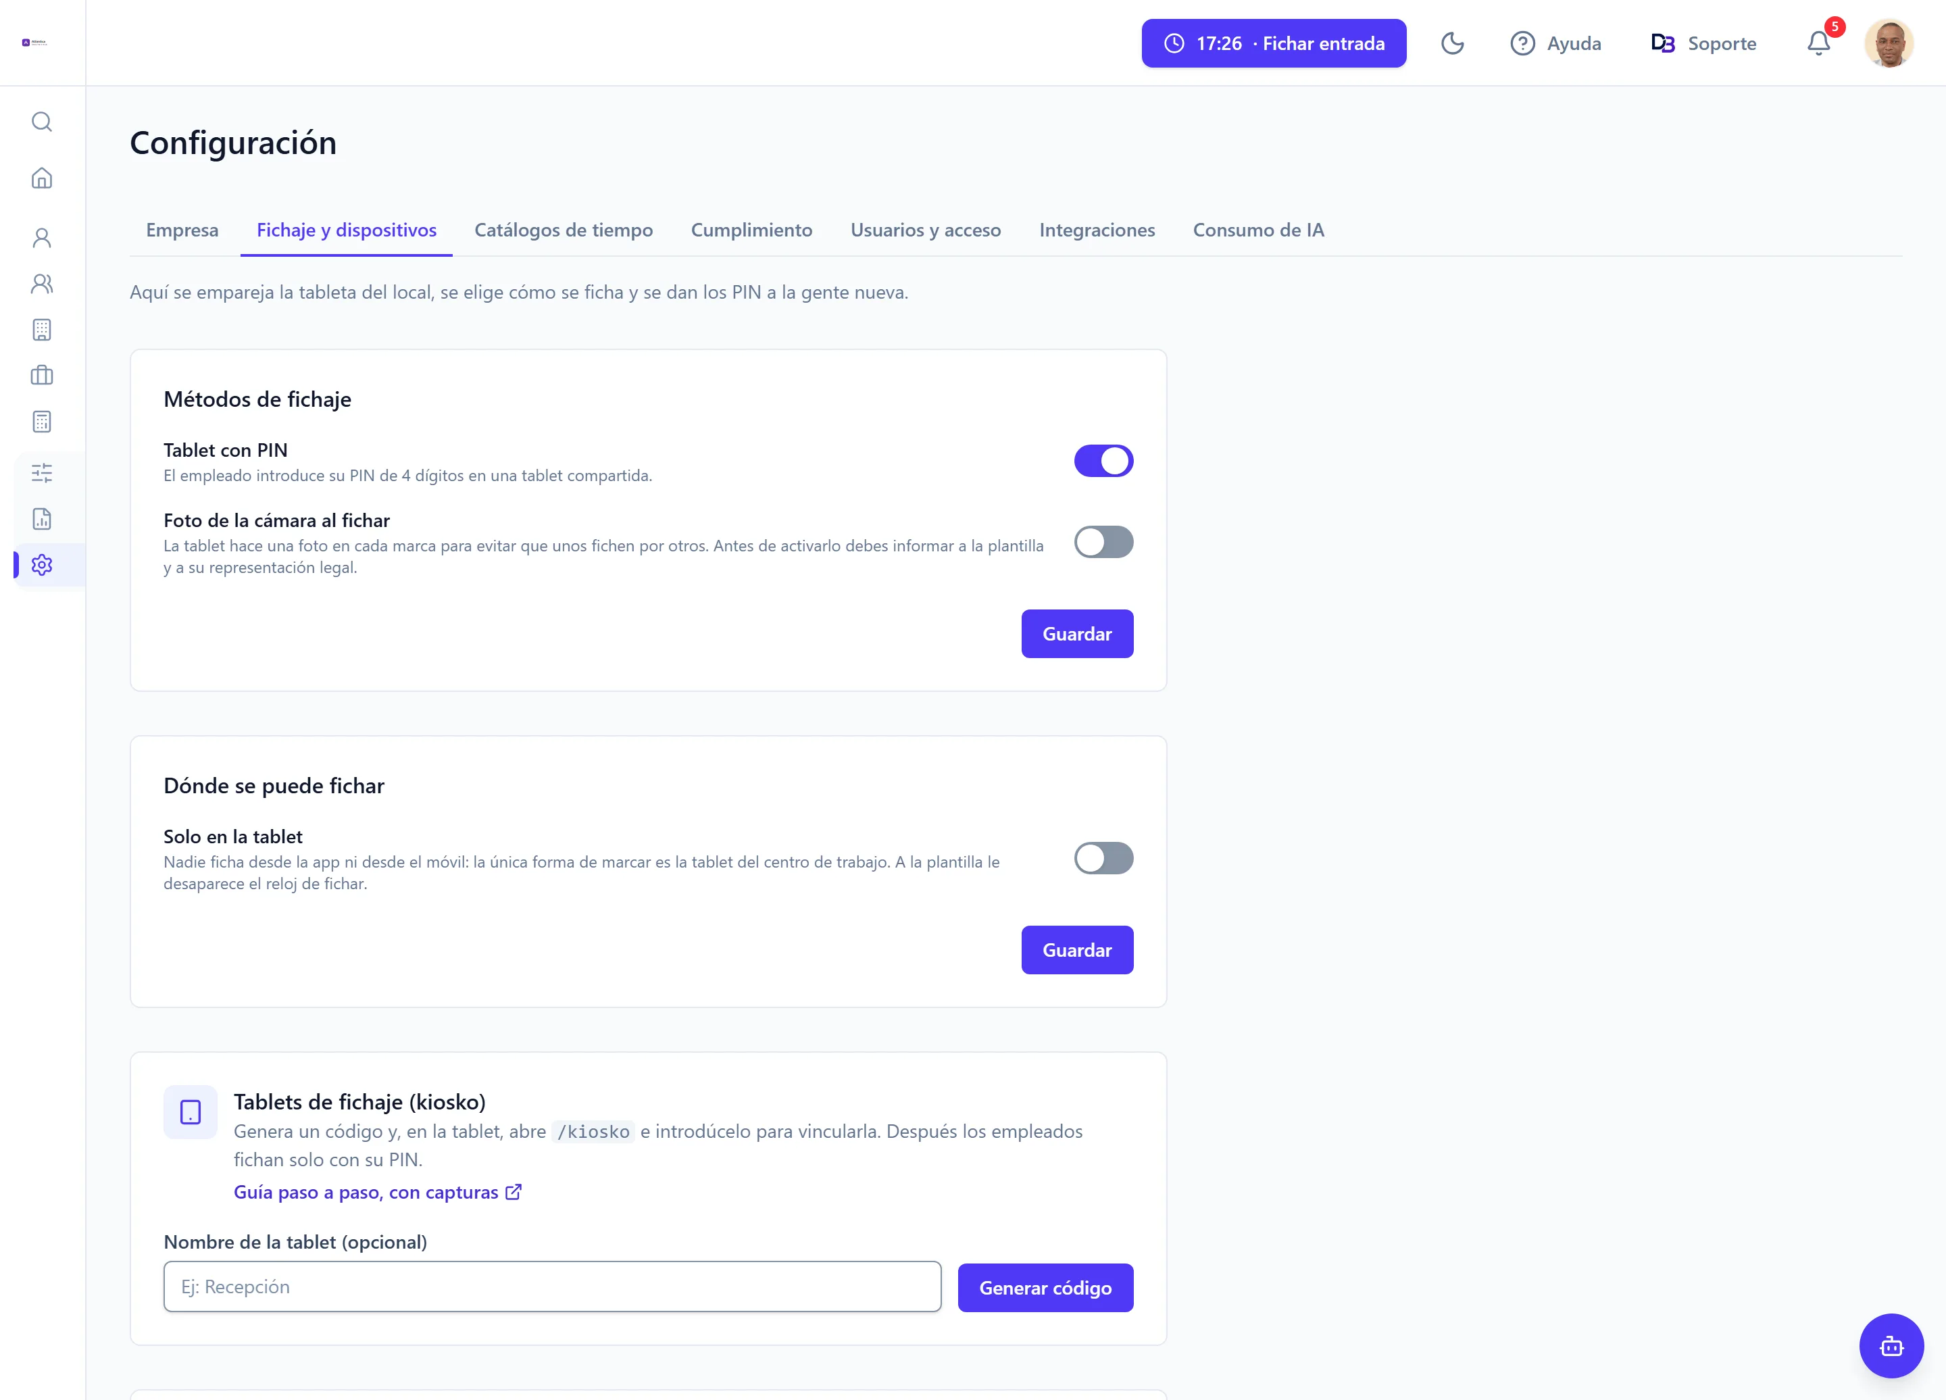This screenshot has height=1400, width=1946.
Task: Click the app logo in top-left
Action: (x=34, y=42)
